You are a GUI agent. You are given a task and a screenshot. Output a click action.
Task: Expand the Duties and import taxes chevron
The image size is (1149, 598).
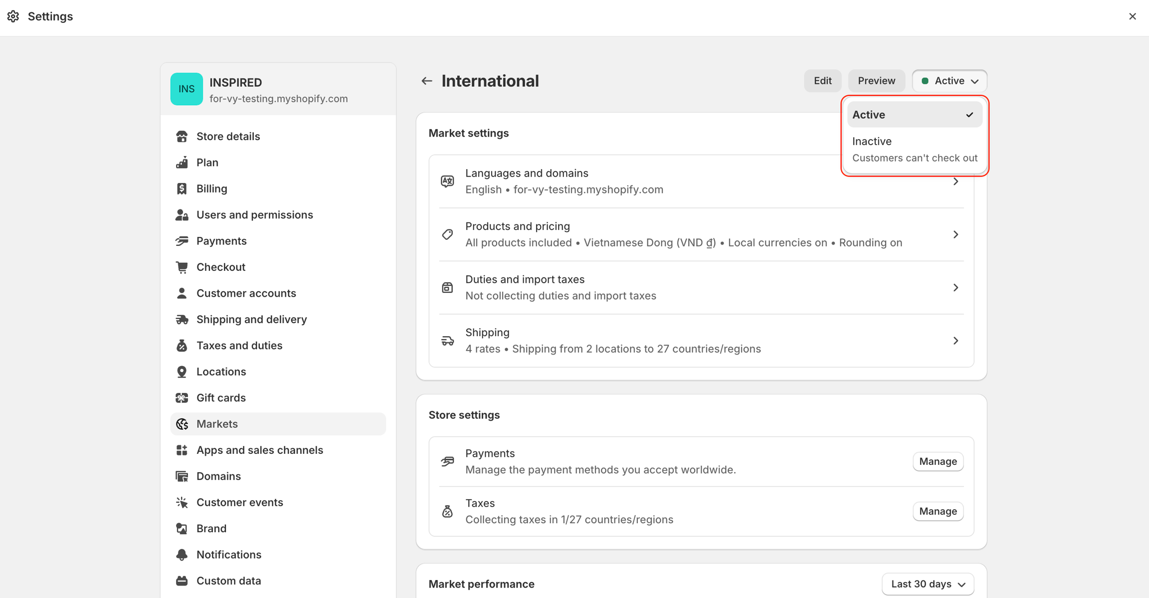point(956,287)
